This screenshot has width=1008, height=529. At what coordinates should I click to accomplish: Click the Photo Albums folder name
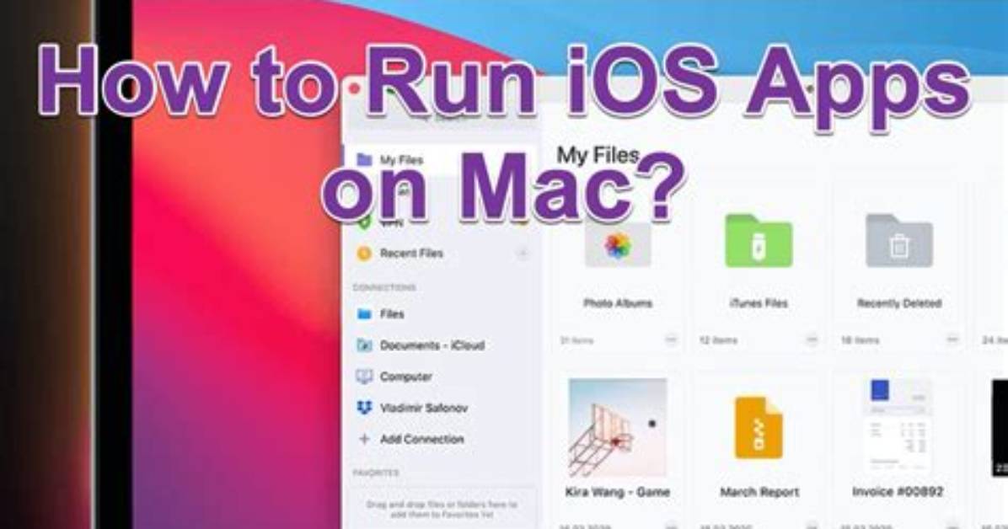pyautogui.click(x=618, y=302)
